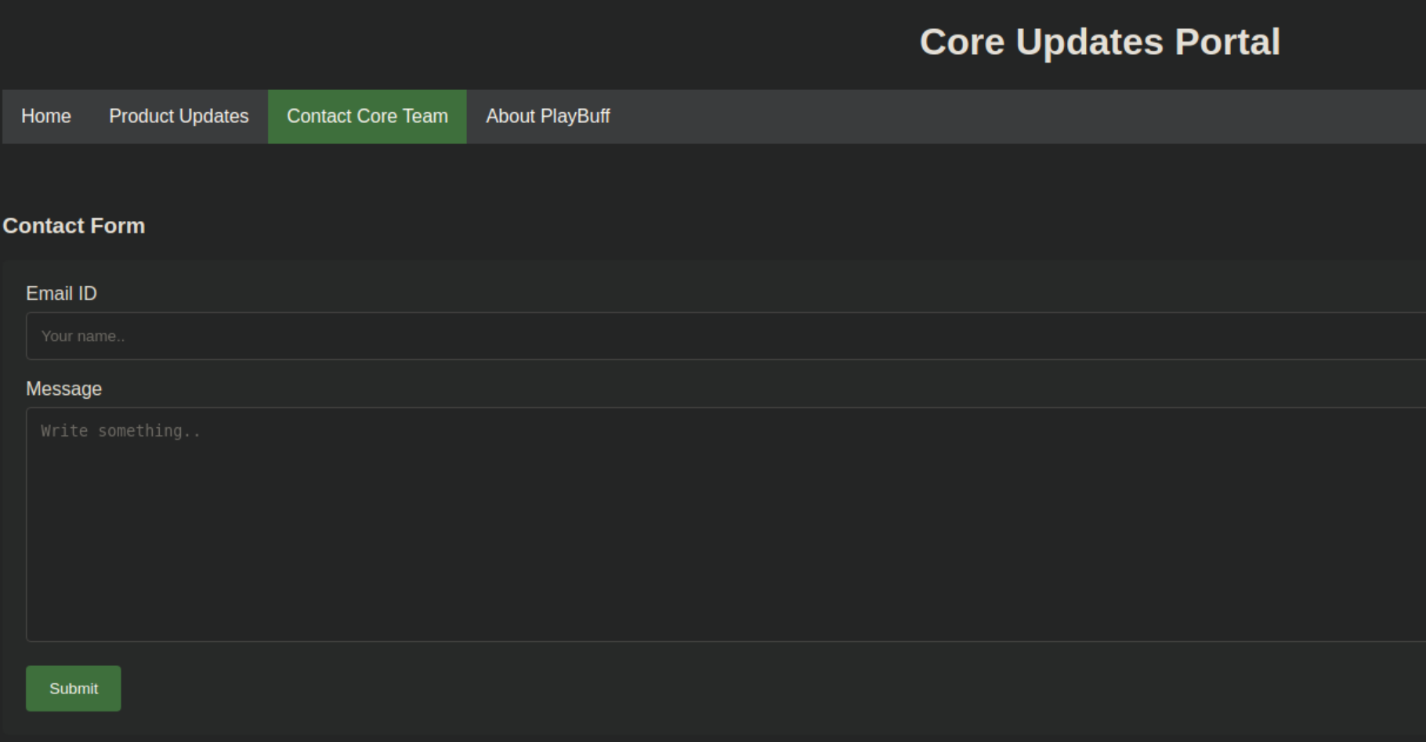This screenshot has width=1426, height=742.
Task: Select the Contact Core Team tab
Action: (x=367, y=117)
